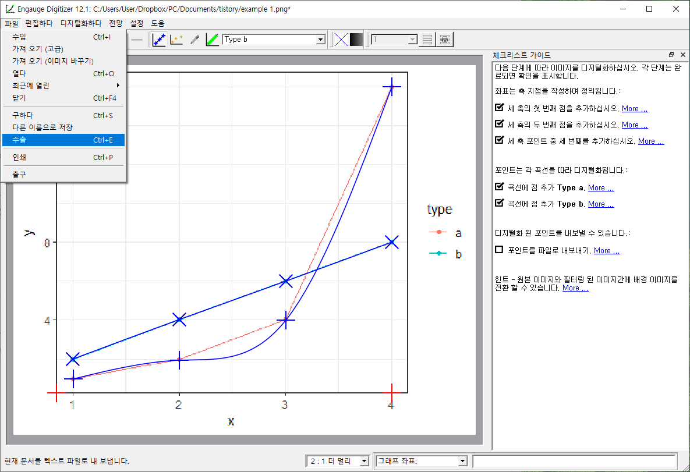Screen dimensions: 690x472
Task: Open More link for exporting points
Action: tap(606, 251)
